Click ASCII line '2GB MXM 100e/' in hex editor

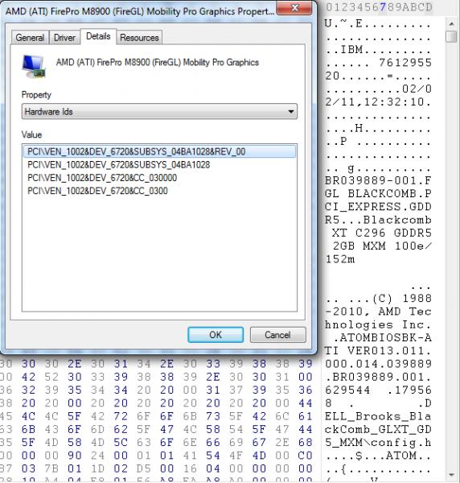tap(382, 246)
